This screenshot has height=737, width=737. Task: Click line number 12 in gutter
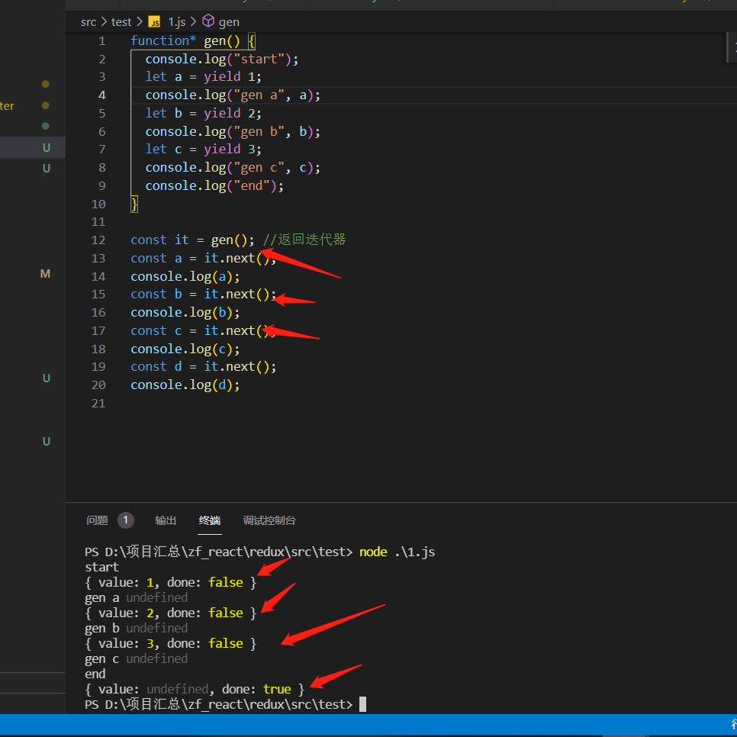coord(98,240)
